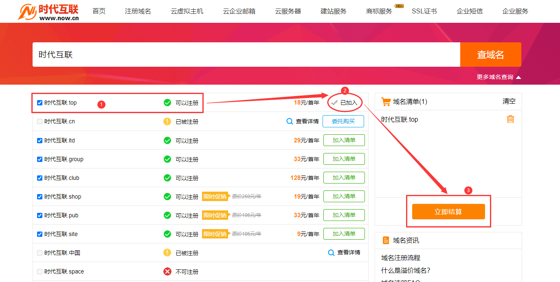Click 清空 to clear domain list
The width and height of the screenshot is (560, 282).
tap(509, 101)
